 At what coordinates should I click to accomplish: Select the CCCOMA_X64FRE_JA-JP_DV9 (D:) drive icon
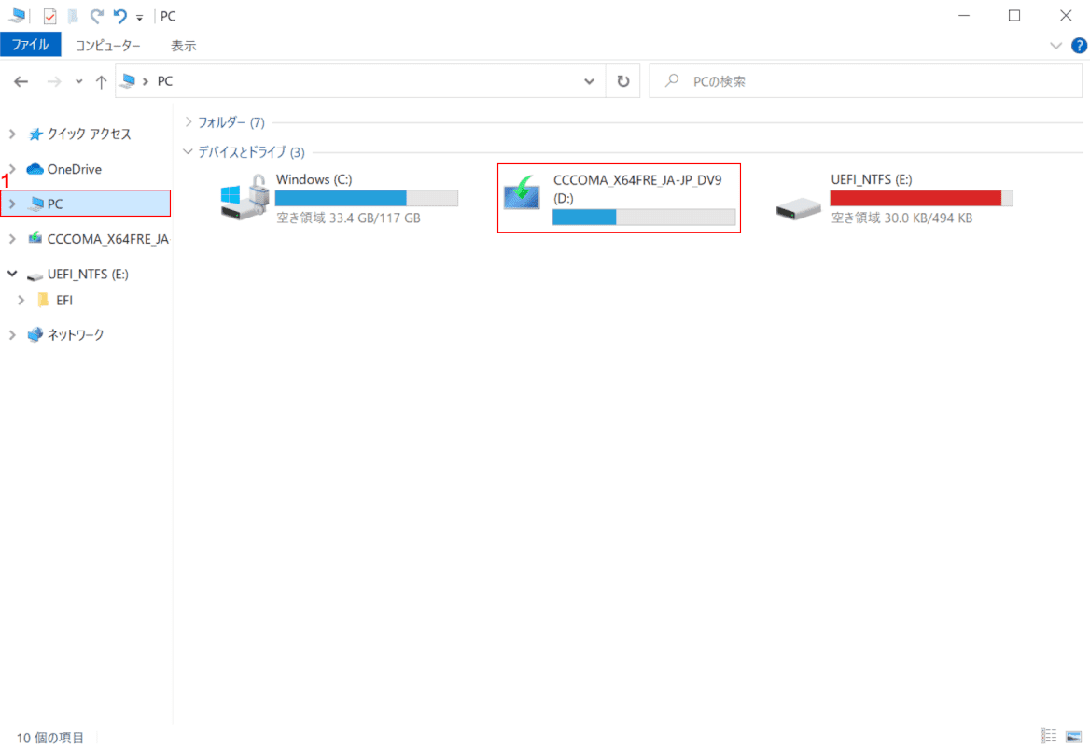click(x=522, y=193)
